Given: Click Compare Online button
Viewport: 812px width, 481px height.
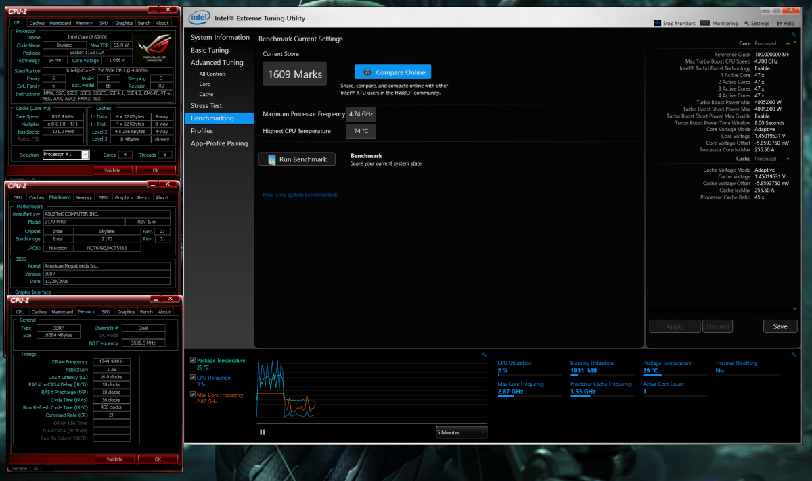Looking at the screenshot, I should (x=392, y=72).
